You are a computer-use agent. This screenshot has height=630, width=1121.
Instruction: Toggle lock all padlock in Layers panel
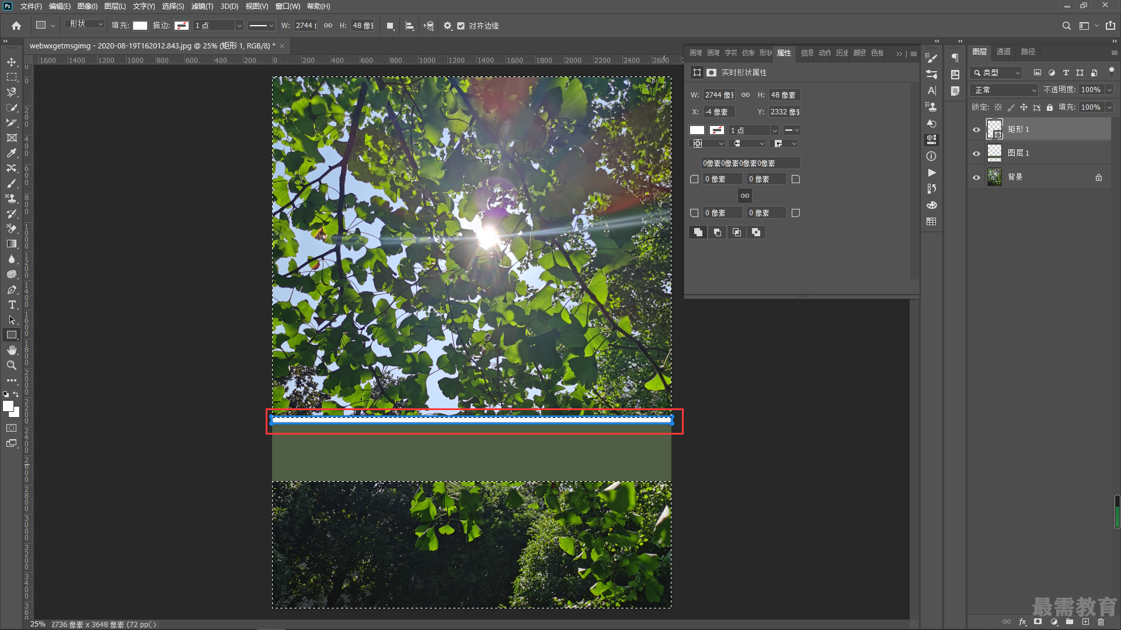1050,107
